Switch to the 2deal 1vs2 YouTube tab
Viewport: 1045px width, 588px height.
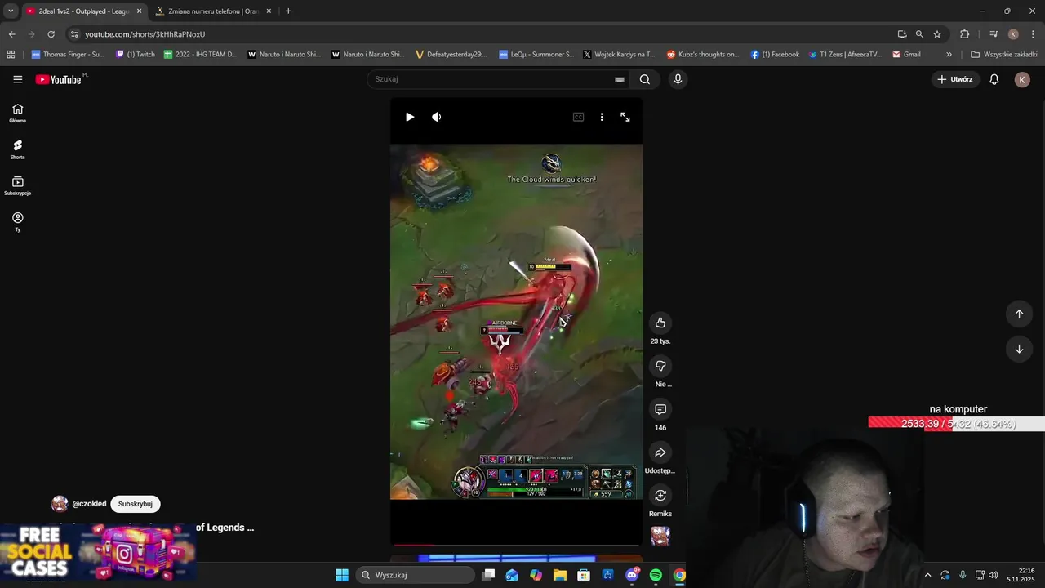pyautogui.click(x=84, y=11)
